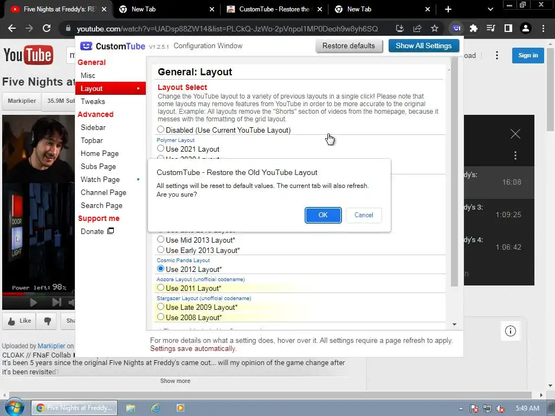Switch to the CustomTube - Restore the tab
Viewport: 555px width, 416px height.
click(x=274, y=9)
